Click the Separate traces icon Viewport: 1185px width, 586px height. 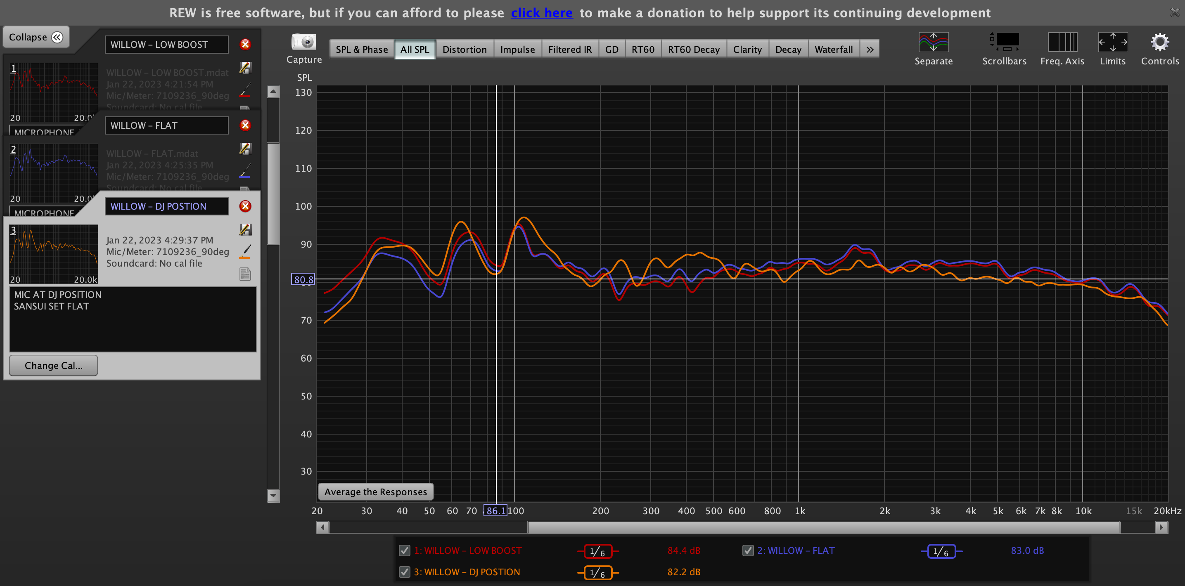933,42
